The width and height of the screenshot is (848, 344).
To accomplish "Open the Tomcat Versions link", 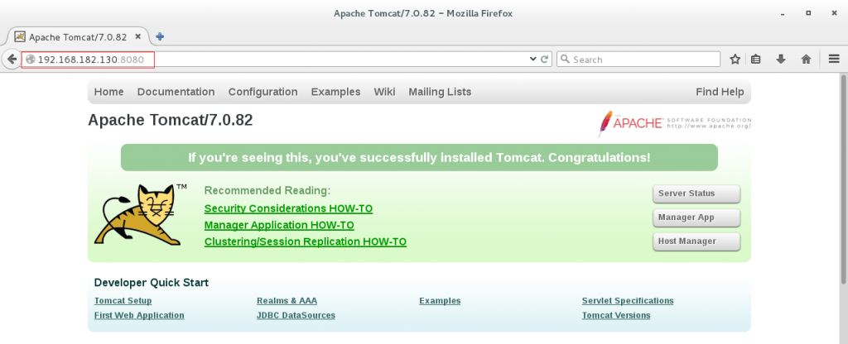I will (x=616, y=315).
